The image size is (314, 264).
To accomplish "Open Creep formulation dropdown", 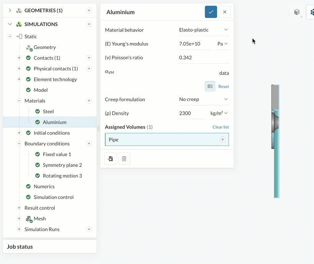I will tap(203, 99).
